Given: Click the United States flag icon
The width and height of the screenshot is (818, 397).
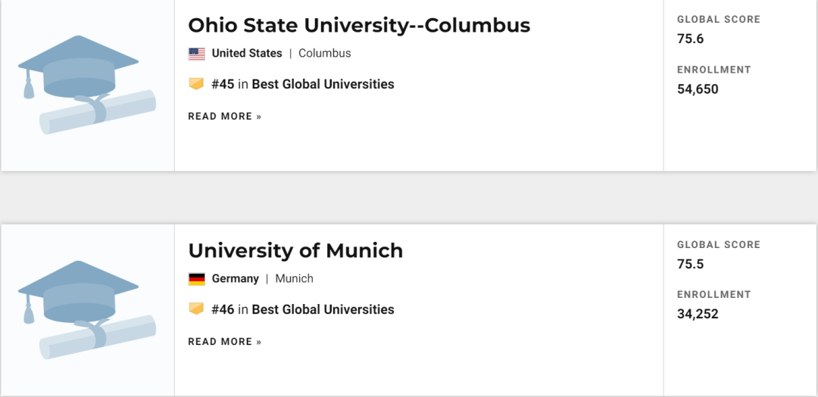Looking at the screenshot, I should (x=197, y=54).
